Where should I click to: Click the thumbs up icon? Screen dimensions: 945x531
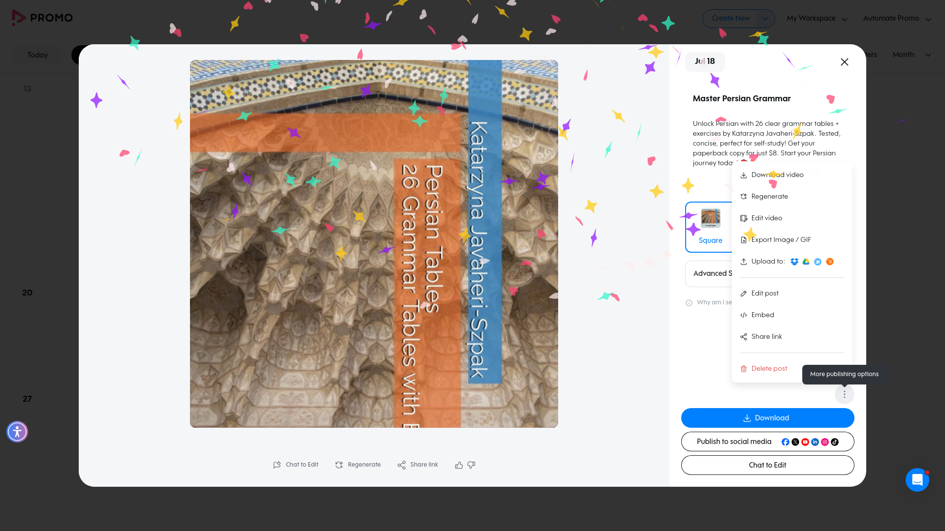459,465
